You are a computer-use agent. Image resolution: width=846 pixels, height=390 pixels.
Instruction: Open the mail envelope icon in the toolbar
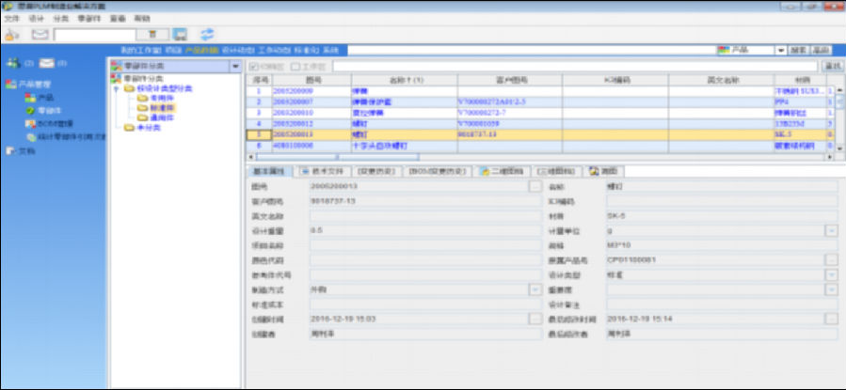40,35
